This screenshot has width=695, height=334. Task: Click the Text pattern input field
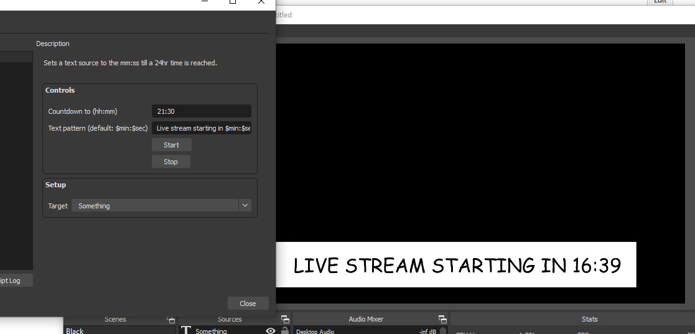tap(202, 128)
